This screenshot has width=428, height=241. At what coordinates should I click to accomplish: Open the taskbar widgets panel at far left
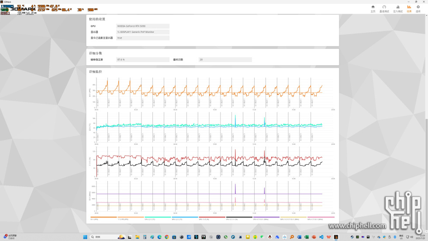point(10,237)
